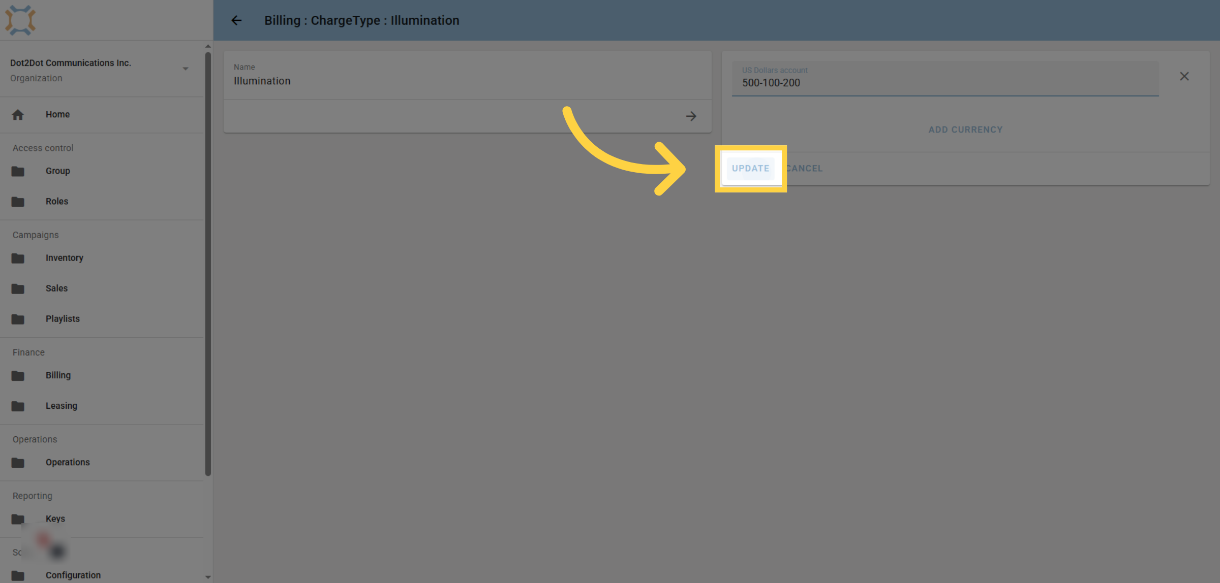Click the Keys folder icon
The image size is (1220, 583).
[18, 519]
